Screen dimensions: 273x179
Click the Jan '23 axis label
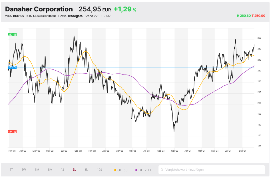click(105, 151)
